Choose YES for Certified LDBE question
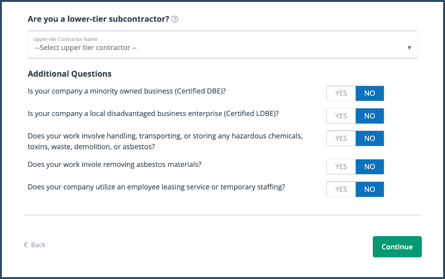Viewport: 445px width, 279px height. coord(341,116)
